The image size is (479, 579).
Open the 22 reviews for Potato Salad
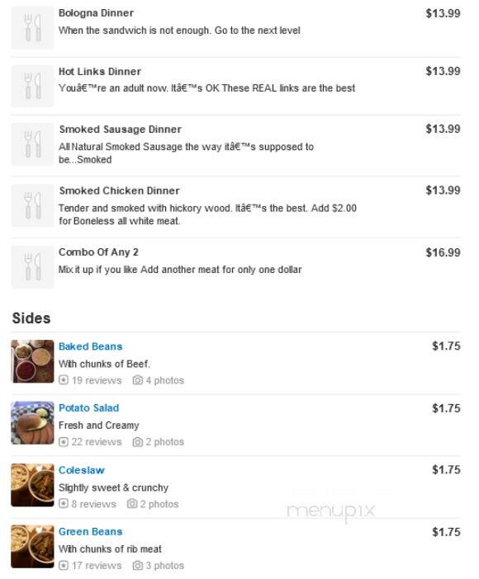(x=97, y=442)
